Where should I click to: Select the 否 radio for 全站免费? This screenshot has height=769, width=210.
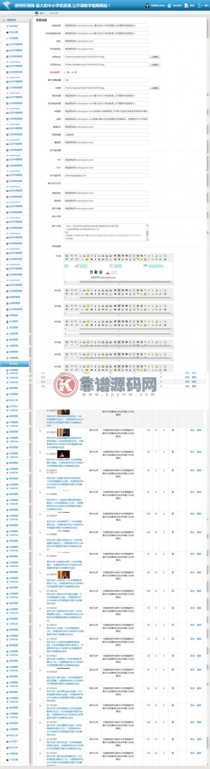tap(72, 72)
